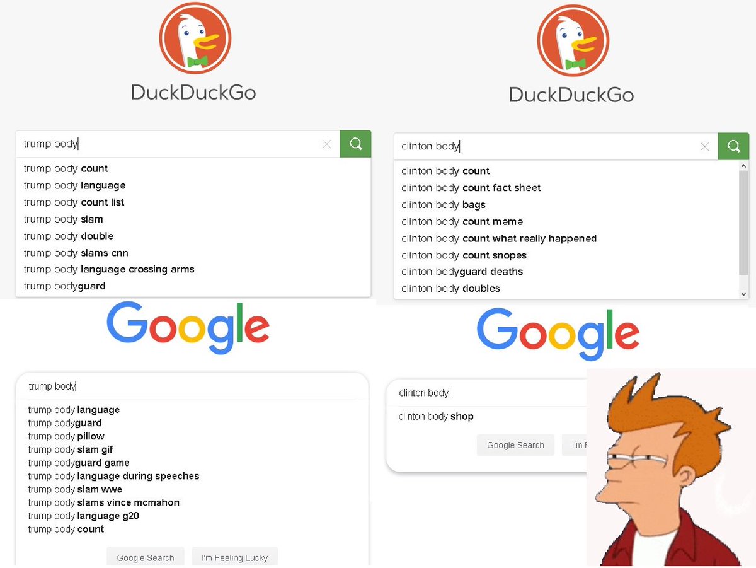
Task: Click the Google logo above 'trump body'
Action: click(x=188, y=327)
